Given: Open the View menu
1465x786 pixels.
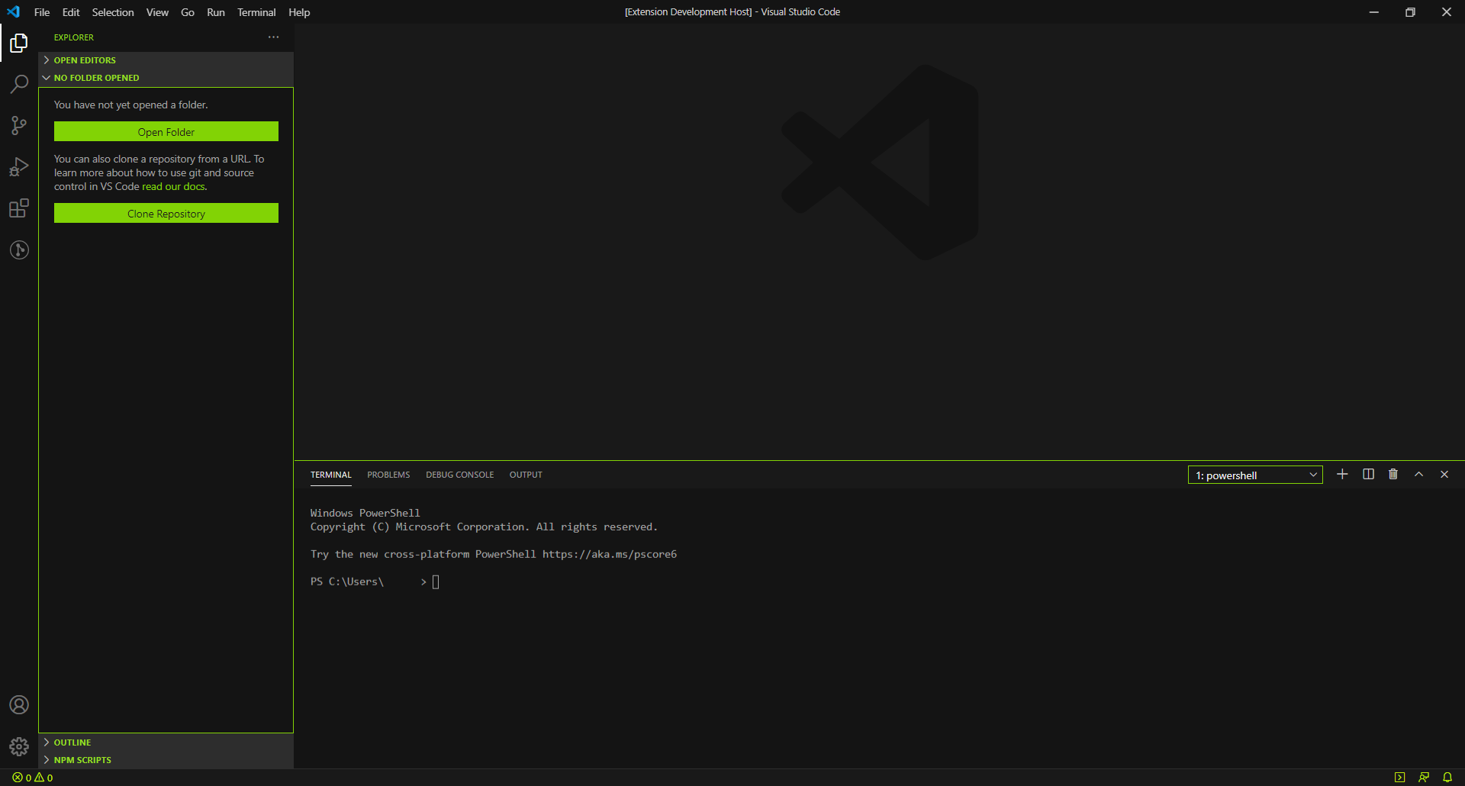Looking at the screenshot, I should (x=157, y=12).
